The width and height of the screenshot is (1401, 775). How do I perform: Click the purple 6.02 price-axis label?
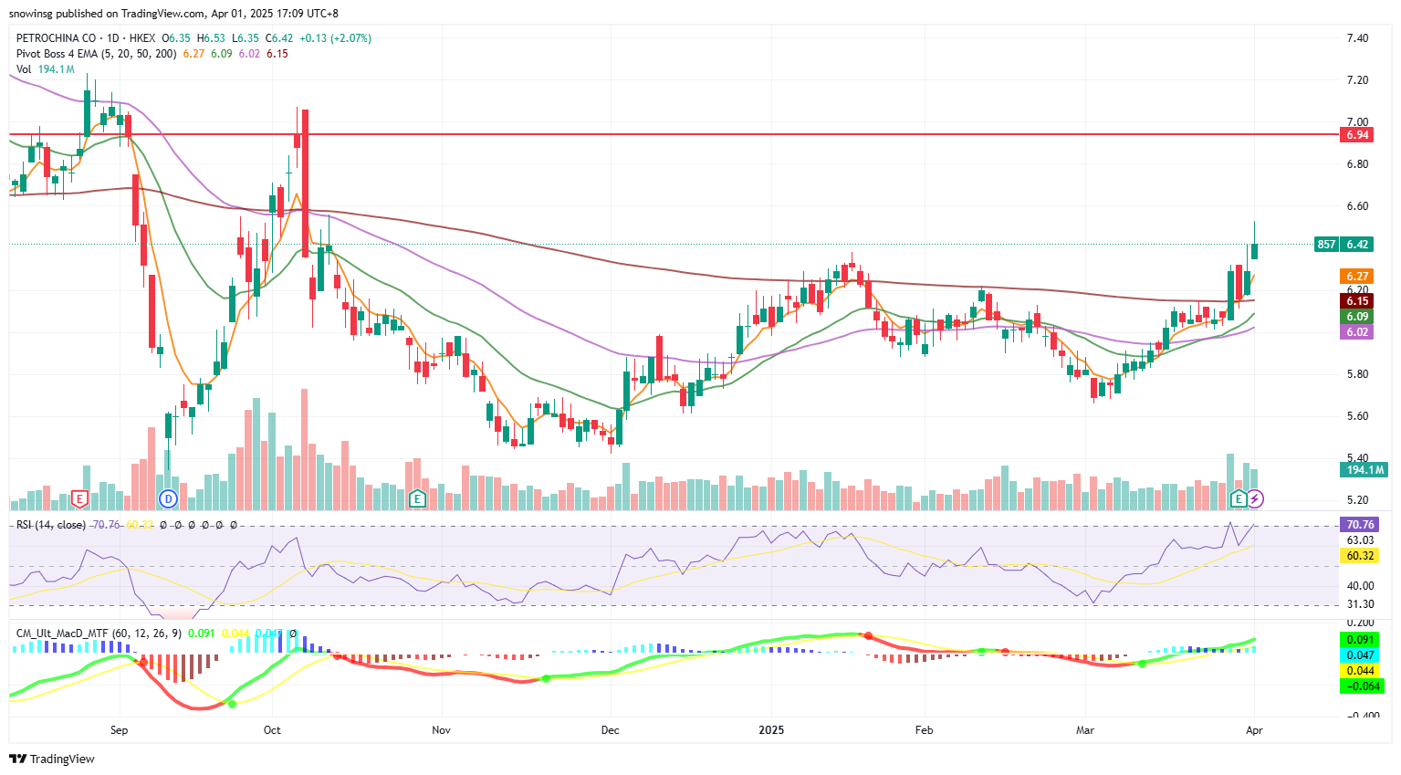[x=1357, y=332]
